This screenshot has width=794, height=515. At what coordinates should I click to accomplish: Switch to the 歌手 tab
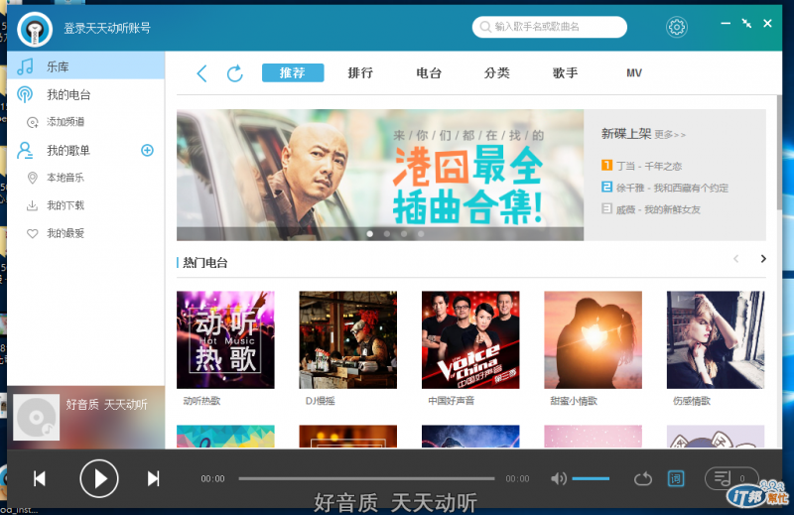click(x=565, y=72)
